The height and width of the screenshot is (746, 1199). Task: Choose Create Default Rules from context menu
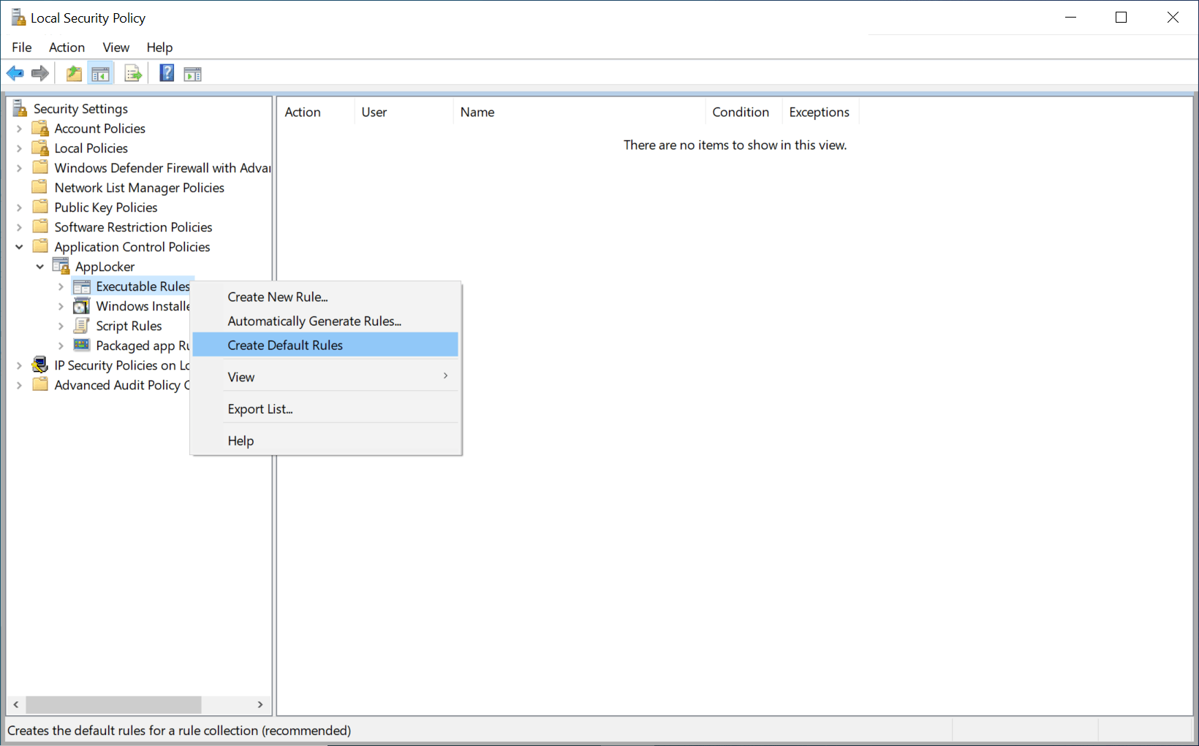(285, 344)
